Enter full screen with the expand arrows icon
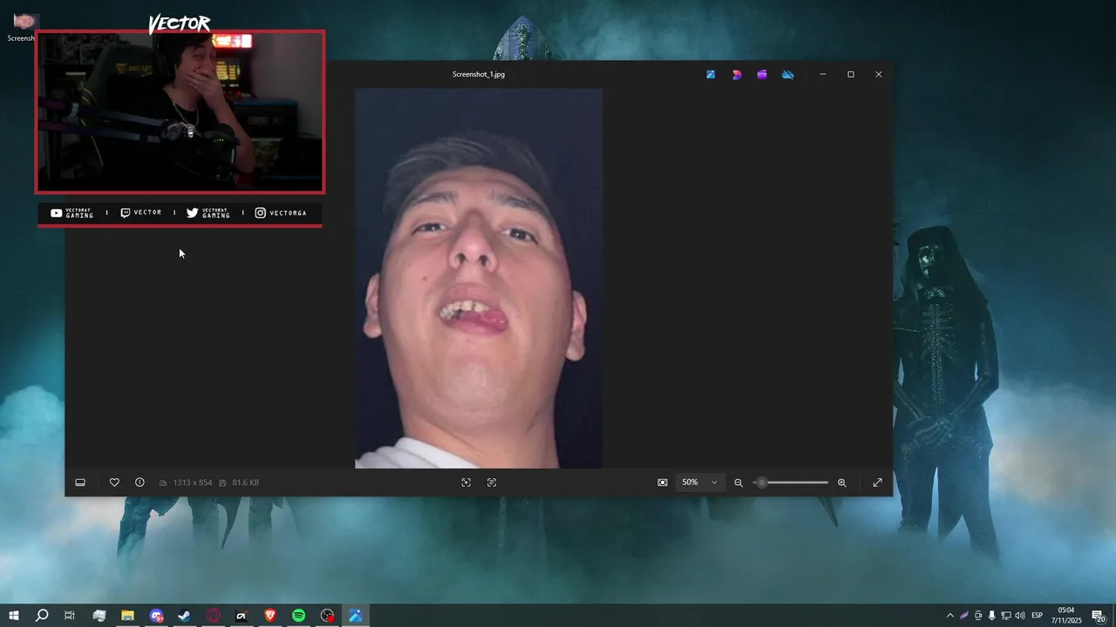The height and width of the screenshot is (627, 1116). click(x=878, y=482)
